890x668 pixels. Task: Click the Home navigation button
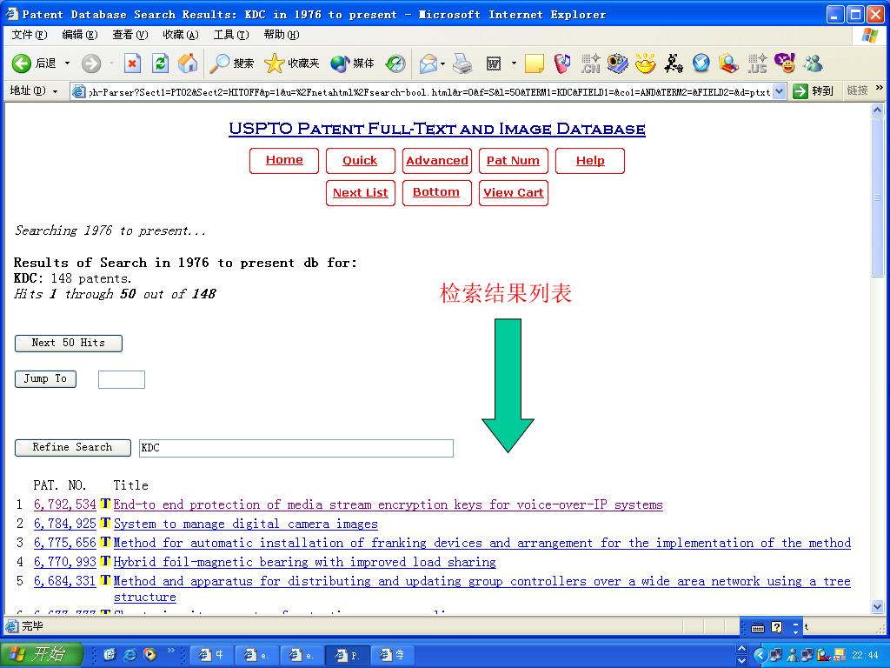click(284, 161)
